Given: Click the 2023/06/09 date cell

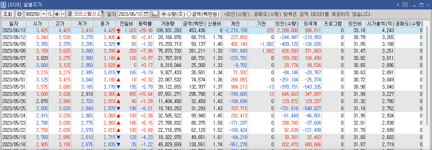Looking at the screenshot, I should click(14, 44).
